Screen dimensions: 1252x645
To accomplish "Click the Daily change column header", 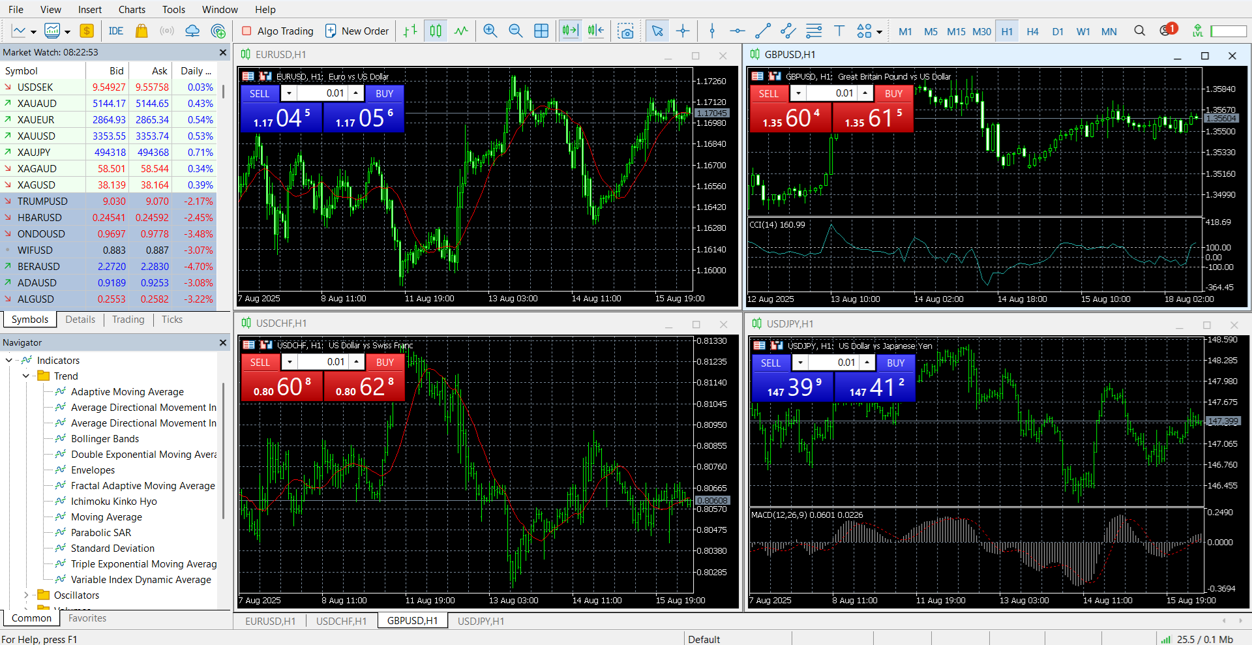I will pos(196,70).
